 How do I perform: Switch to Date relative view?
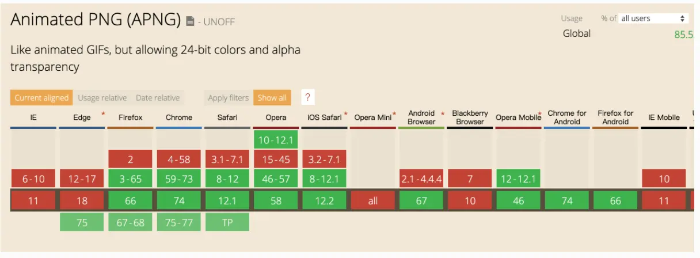pyautogui.click(x=158, y=98)
